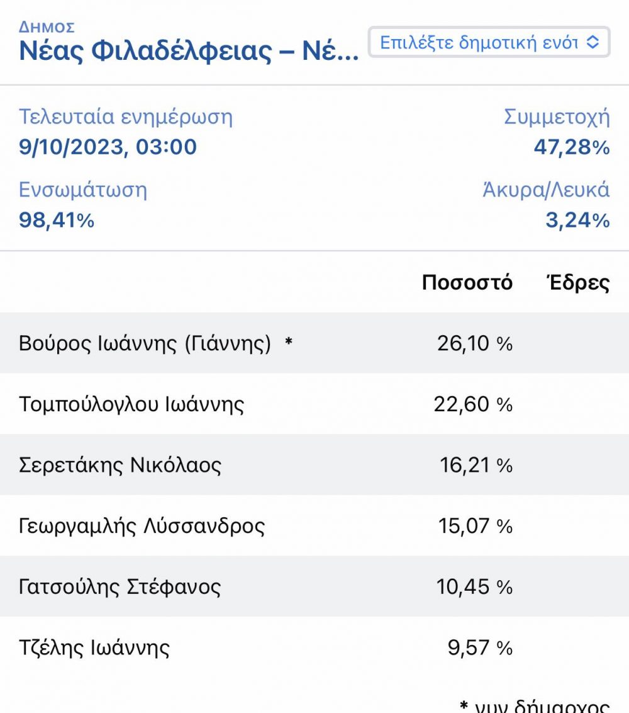Click the Άκυρα/Λευκά 3,24% figure

click(577, 220)
